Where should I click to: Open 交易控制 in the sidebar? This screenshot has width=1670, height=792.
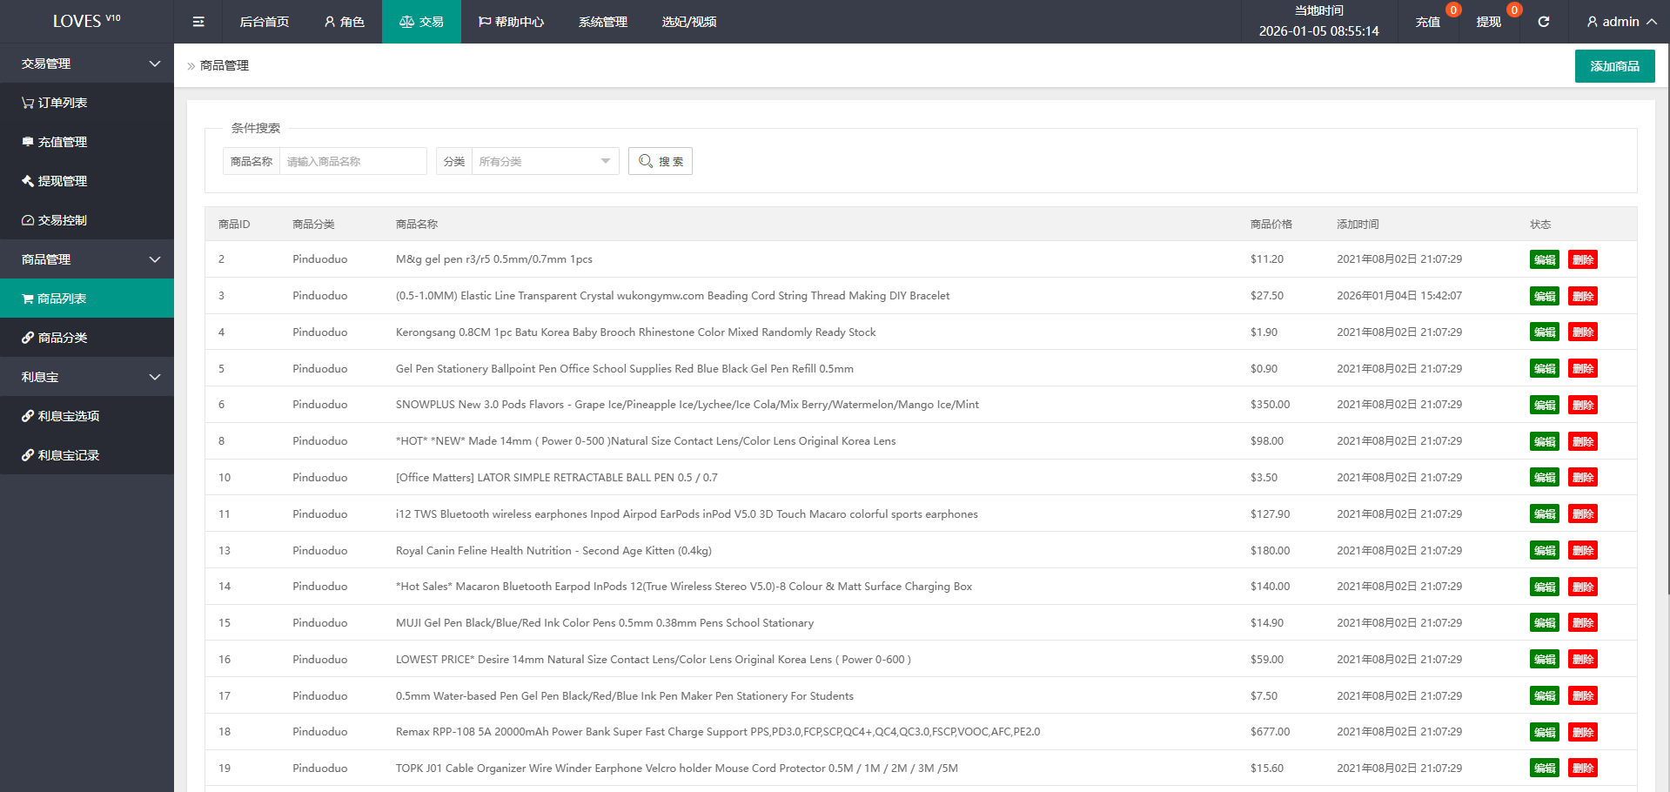click(55, 220)
